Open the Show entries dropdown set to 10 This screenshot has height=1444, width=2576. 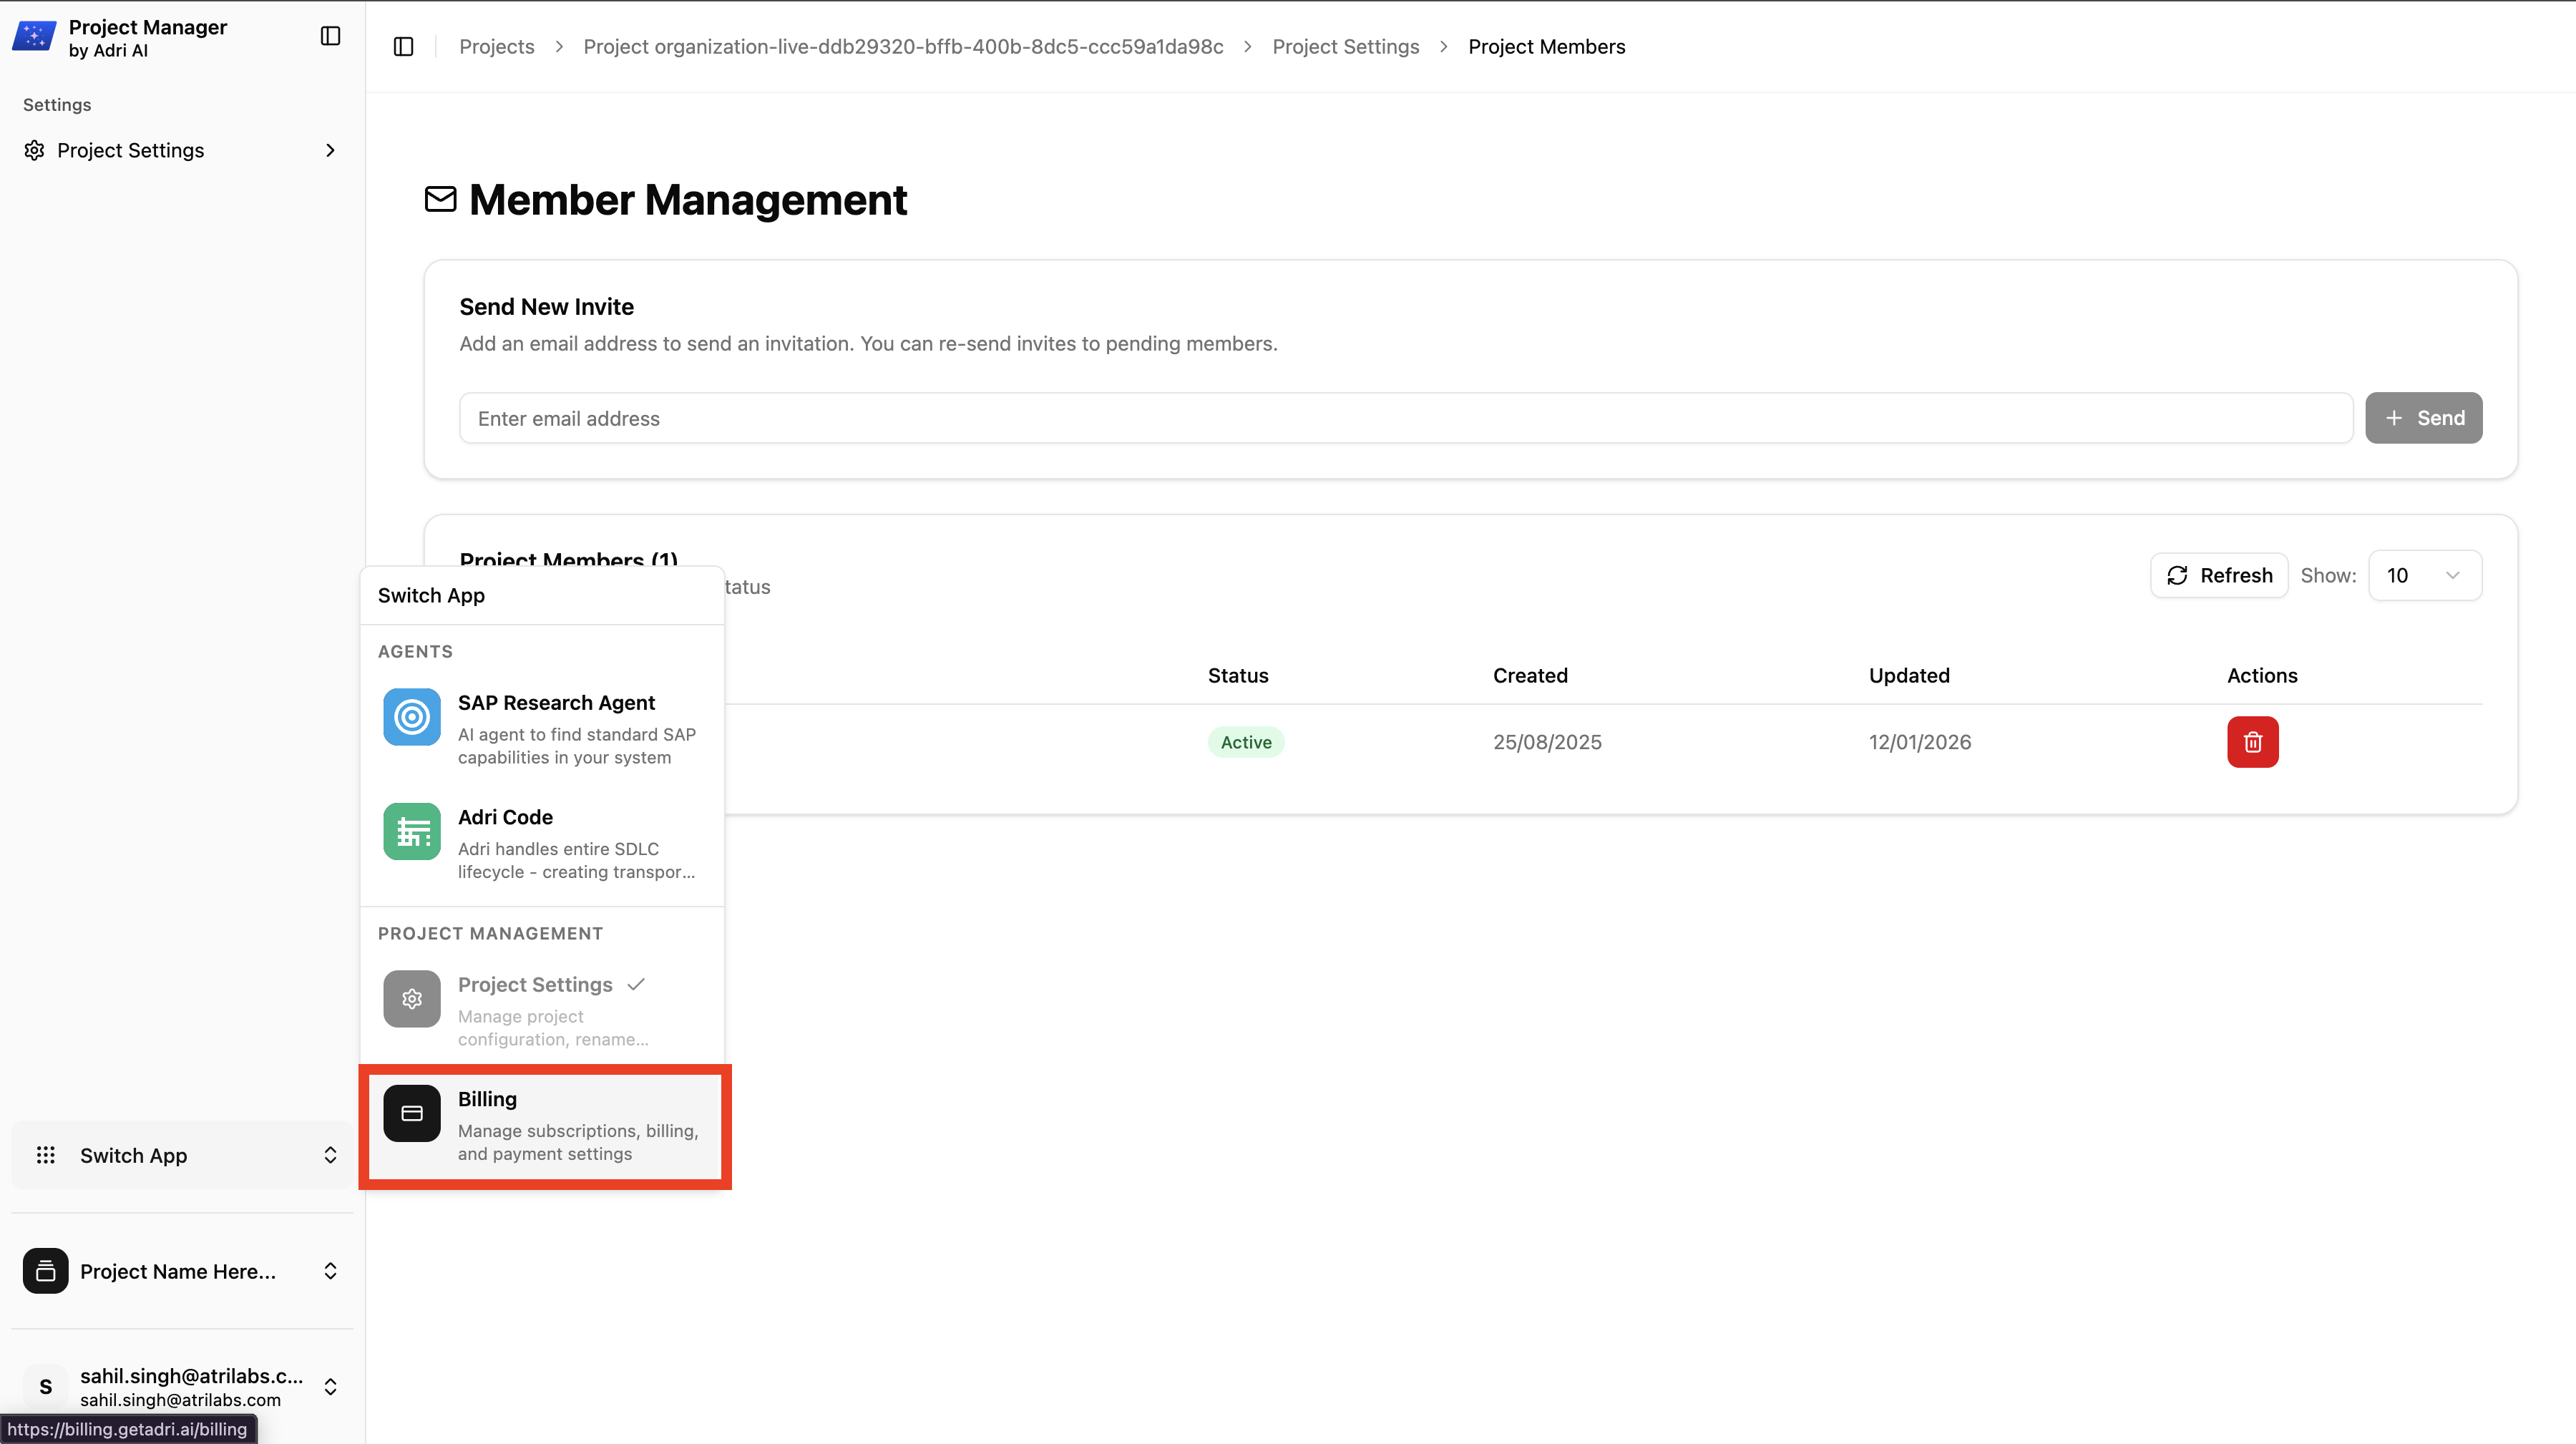tap(2425, 575)
